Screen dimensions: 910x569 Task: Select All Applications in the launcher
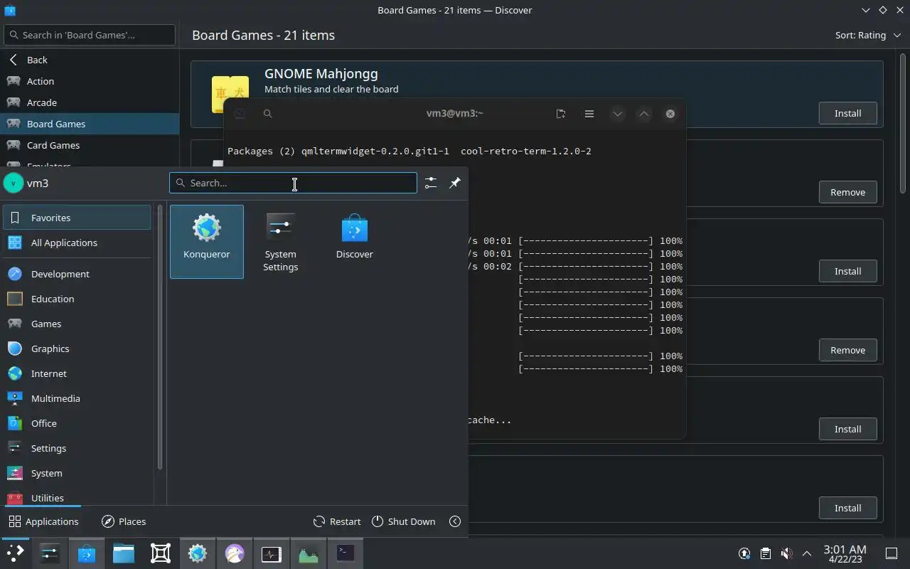tap(77, 243)
